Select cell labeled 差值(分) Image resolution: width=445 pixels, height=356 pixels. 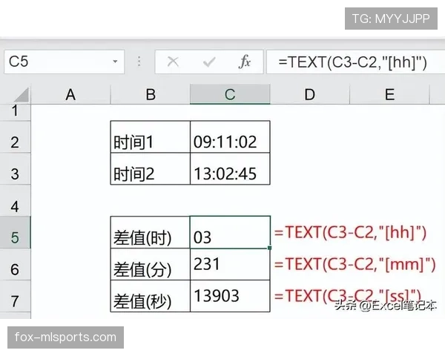[150, 264]
